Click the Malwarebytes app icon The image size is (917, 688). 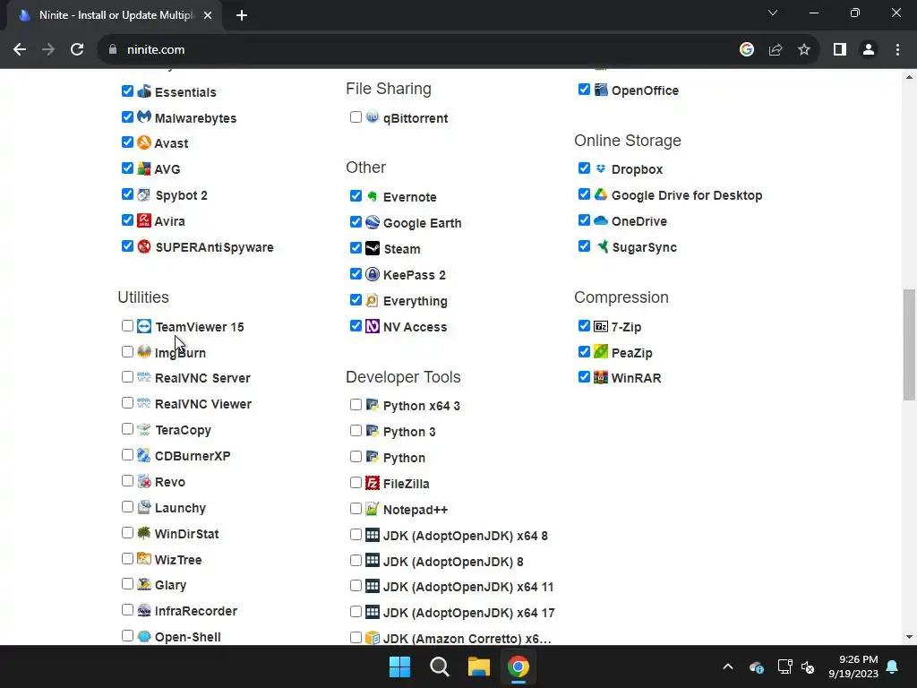tap(144, 117)
